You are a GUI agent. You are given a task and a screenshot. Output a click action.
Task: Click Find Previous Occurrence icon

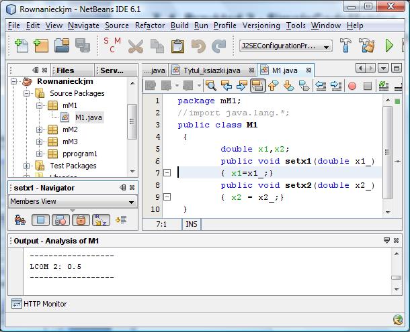coord(227,85)
